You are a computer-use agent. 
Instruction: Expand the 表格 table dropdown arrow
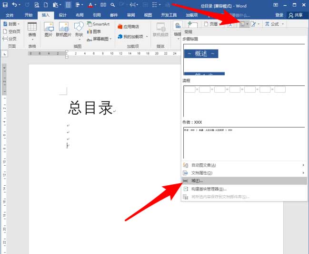pyautogui.click(x=32, y=39)
